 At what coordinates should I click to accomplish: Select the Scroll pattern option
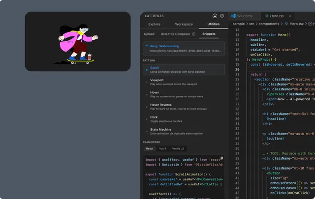[184, 70]
